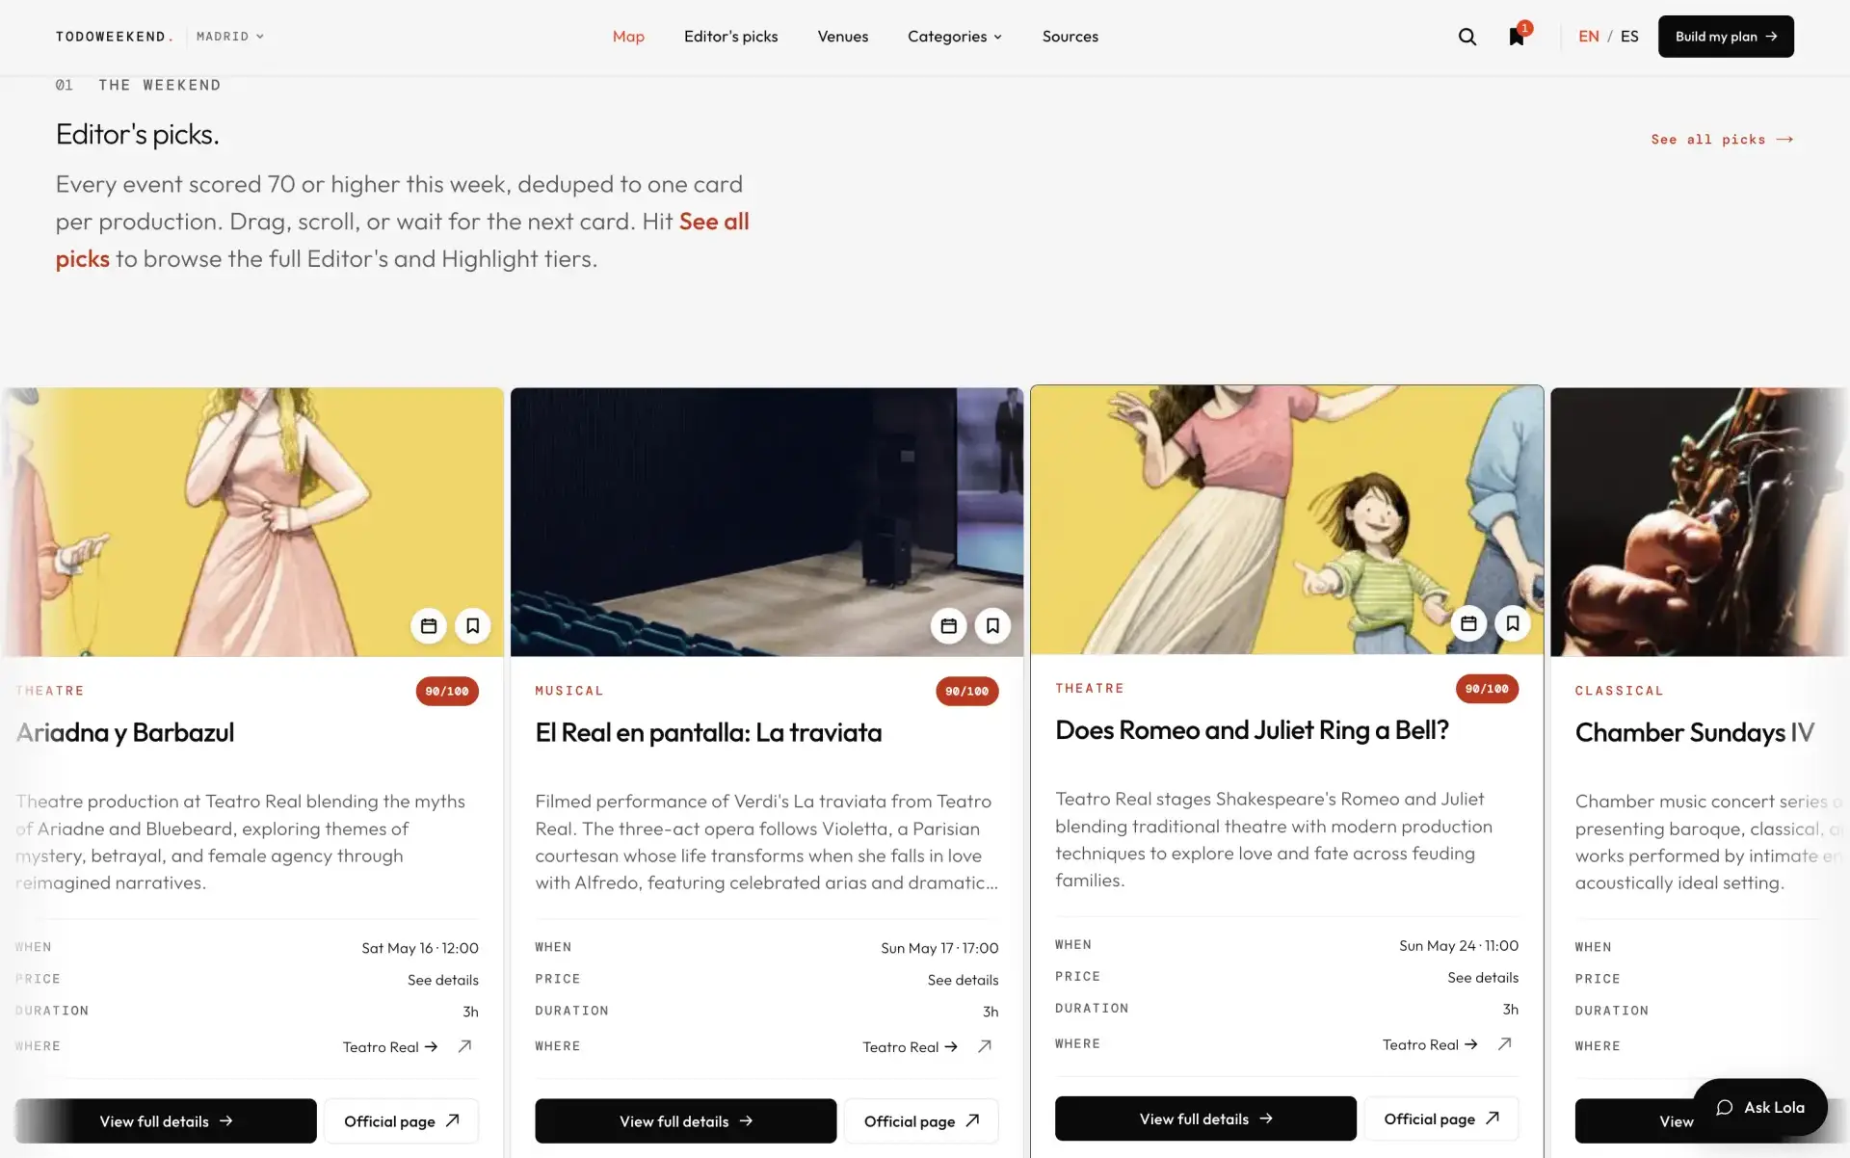
Task: Open Official page for Ariadna y Barbazul
Action: [402, 1121]
